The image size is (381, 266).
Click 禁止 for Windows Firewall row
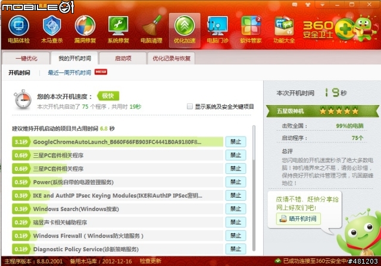tap(236, 236)
